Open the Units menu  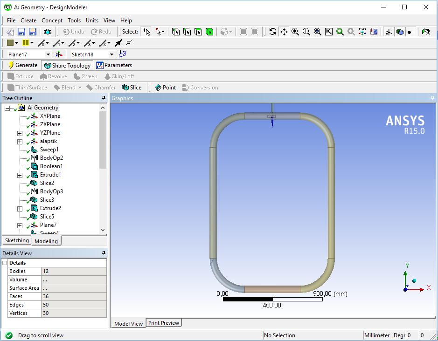point(92,20)
